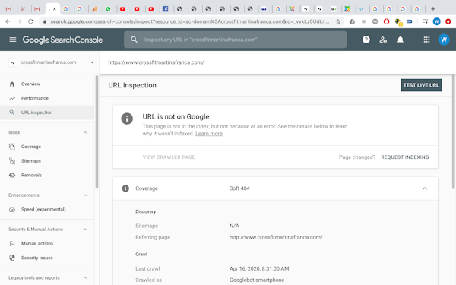
Task: Open the W account avatar in Search Console
Action: (444, 40)
